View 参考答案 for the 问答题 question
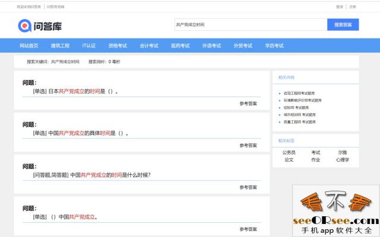380x237 pixels. click(248, 187)
